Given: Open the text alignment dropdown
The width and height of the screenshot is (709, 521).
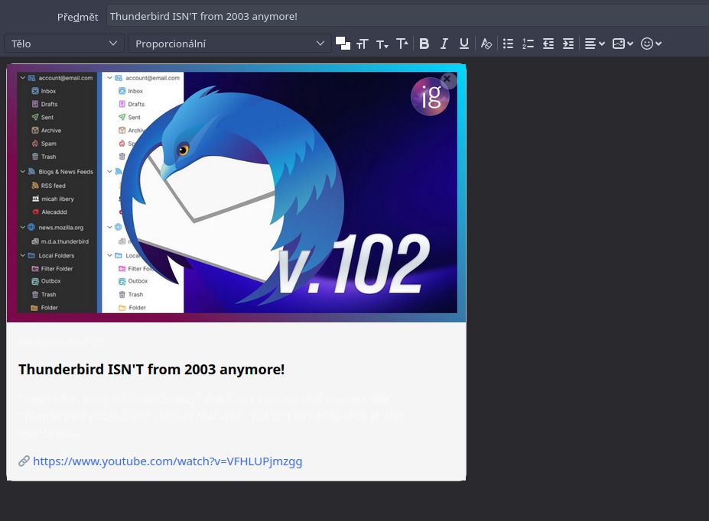Looking at the screenshot, I should 594,44.
